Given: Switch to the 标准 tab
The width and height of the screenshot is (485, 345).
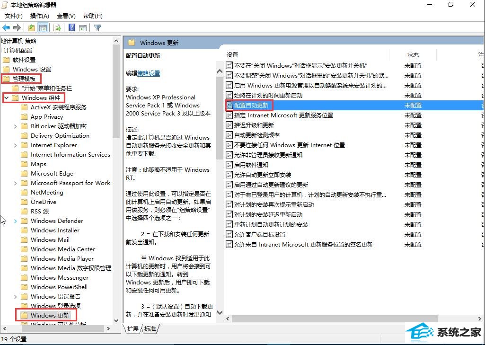Looking at the screenshot, I should coord(150,328).
